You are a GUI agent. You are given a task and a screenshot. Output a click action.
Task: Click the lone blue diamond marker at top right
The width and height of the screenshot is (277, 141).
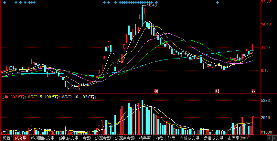218,3
